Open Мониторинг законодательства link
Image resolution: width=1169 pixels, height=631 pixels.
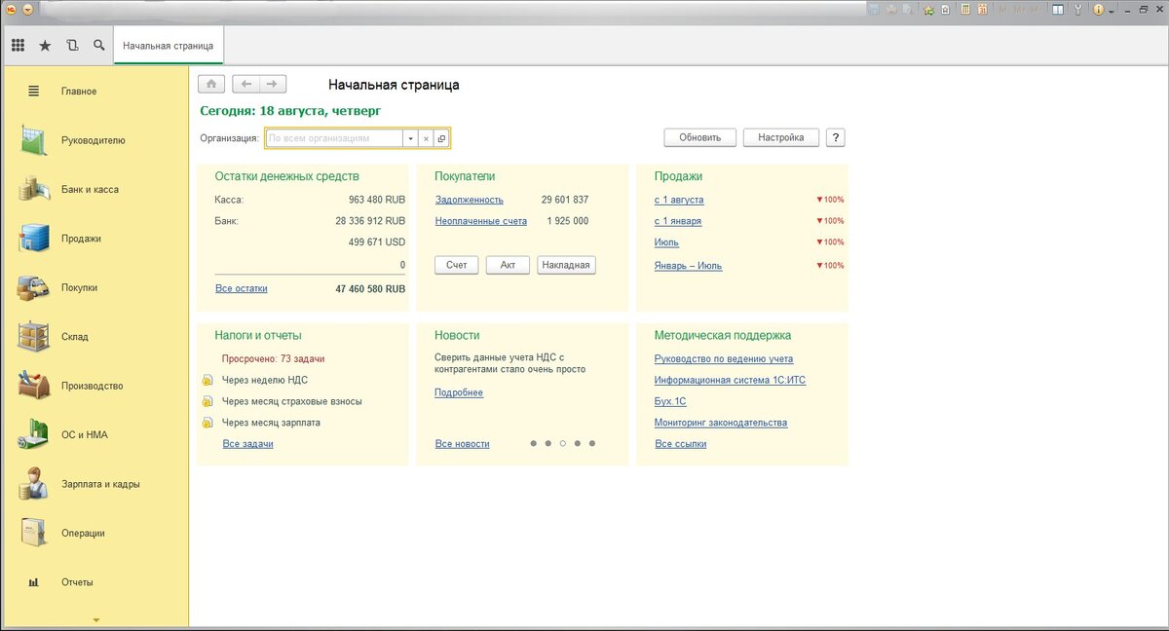click(x=721, y=423)
